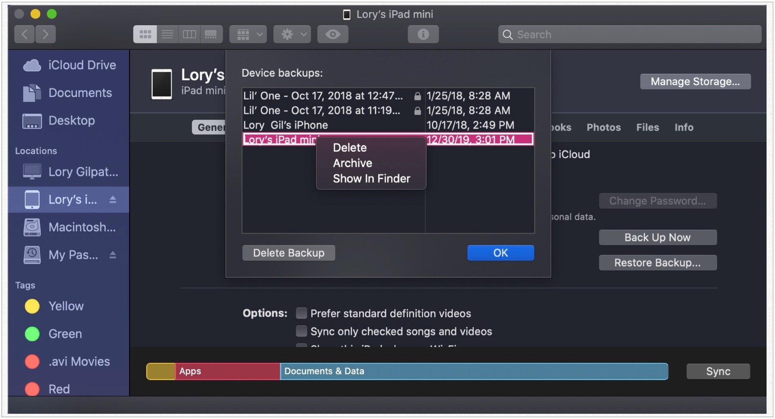Select the .avi Movies tag
The height and width of the screenshot is (419, 775).
click(x=69, y=362)
